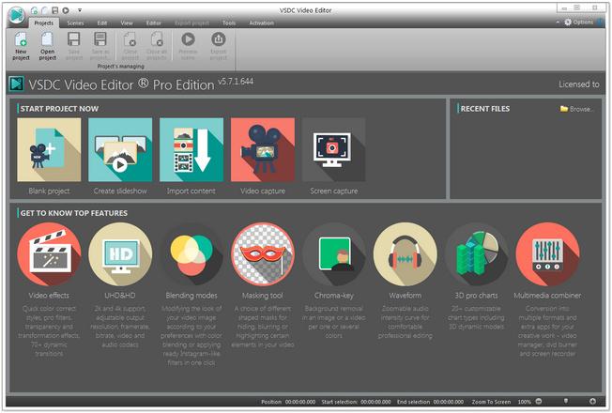Launch the Import content option
Image resolution: width=612 pixels, height=413 pixels.
tap(191, 150)
